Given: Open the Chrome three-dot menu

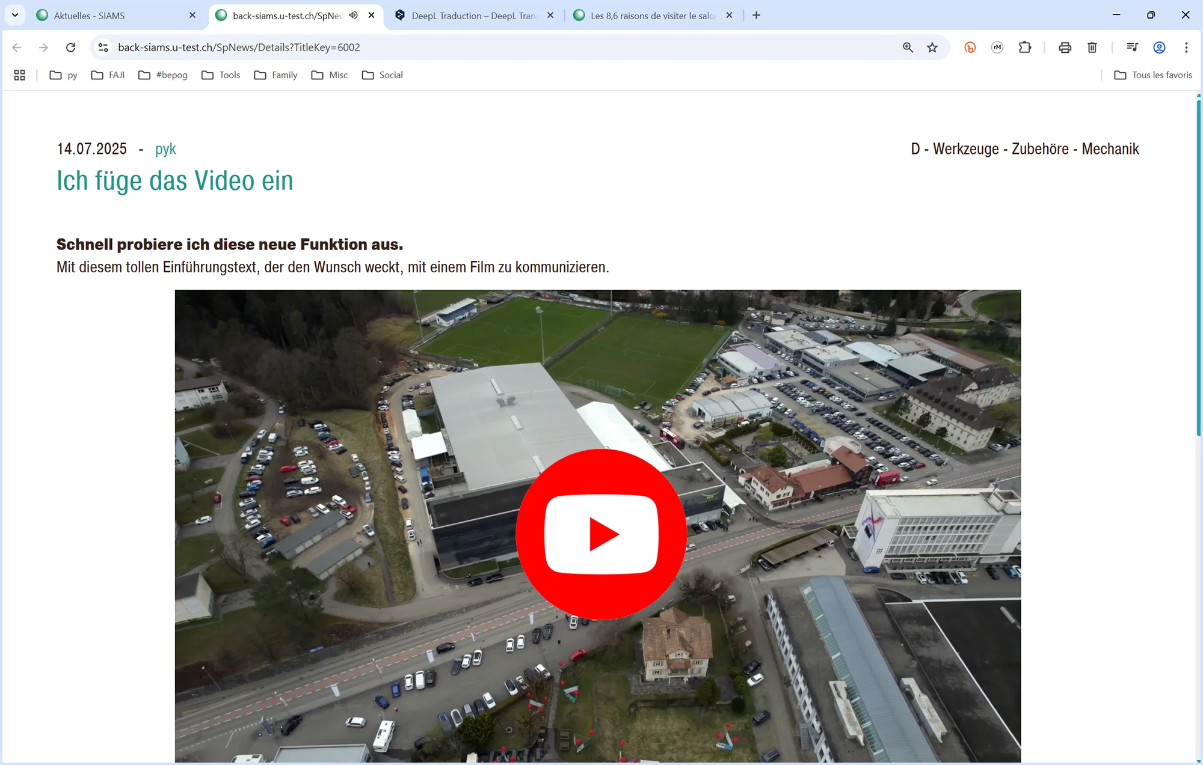Looking at the screenshot, I should (1186, 47).
